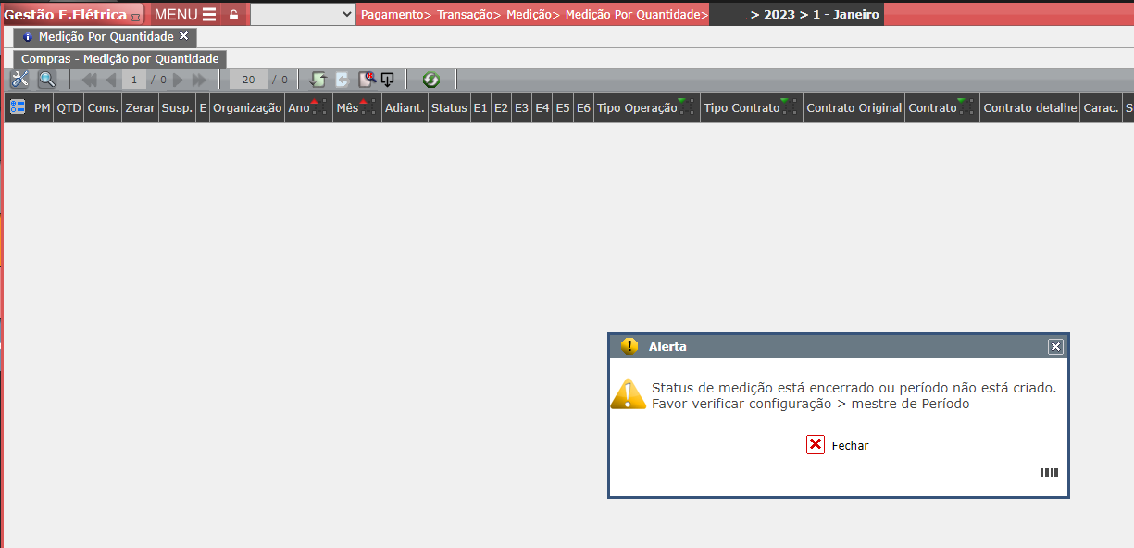Click the rows per page field showing 20
This screenshot has height=548, width=1134.
tap(248, 80)
